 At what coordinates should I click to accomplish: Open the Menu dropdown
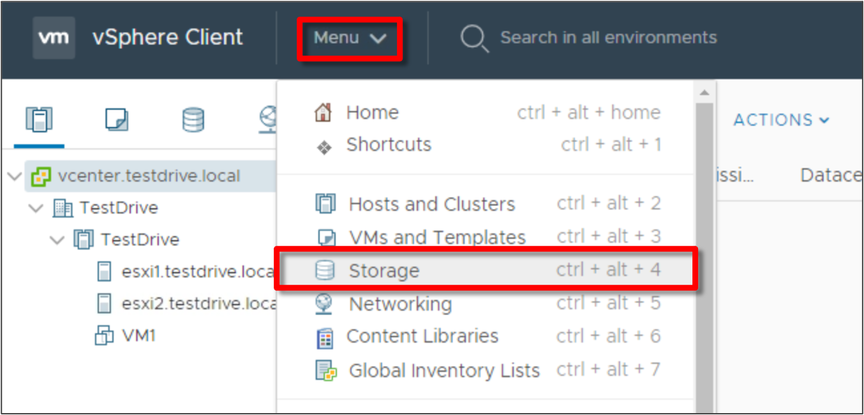click(350, 38)
